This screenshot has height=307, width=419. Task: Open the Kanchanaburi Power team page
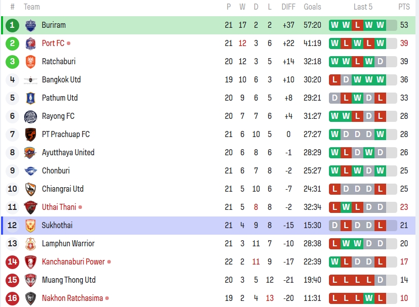point(73,262)
